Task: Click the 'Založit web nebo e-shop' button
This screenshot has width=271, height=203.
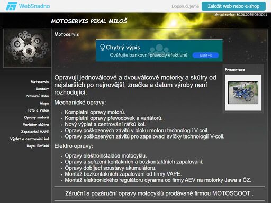Action: point(233,6)
